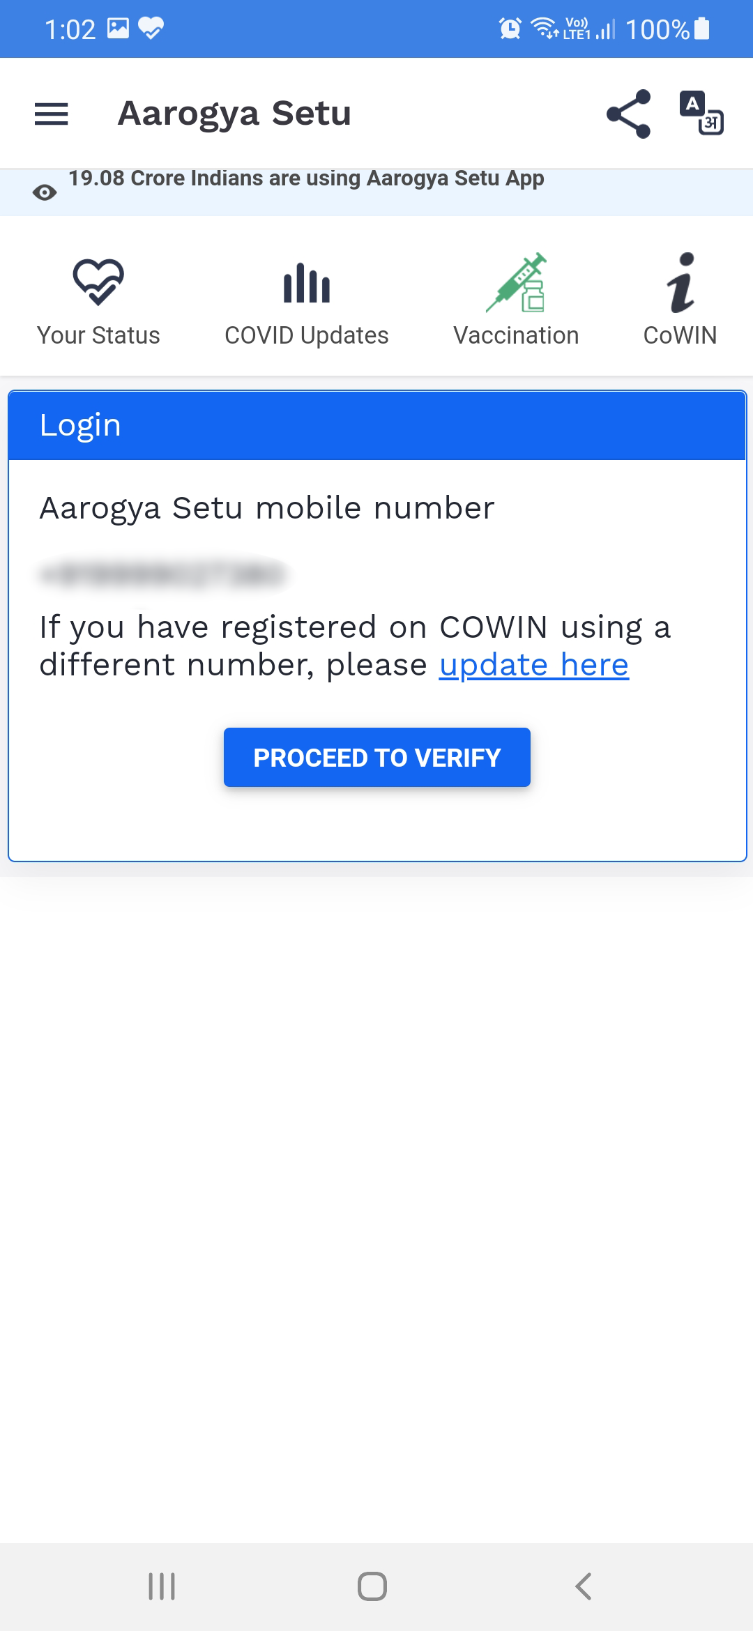Select the Vaccination syringe icon

click(517, 282)
